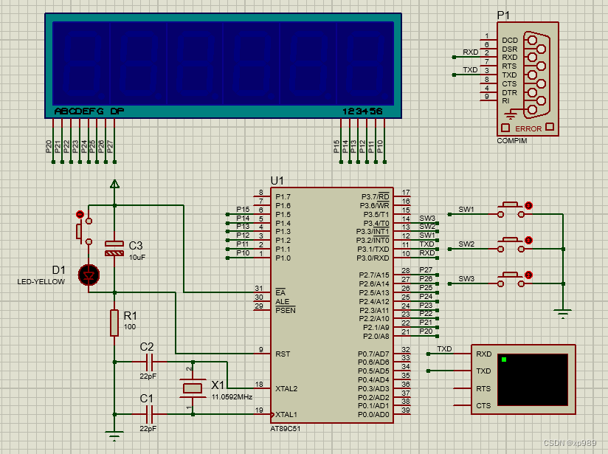The height and width of the screenshot is (454, 608).
Task: Click the X1 crystal oscillator symbol
Action: tap(193, 388)
